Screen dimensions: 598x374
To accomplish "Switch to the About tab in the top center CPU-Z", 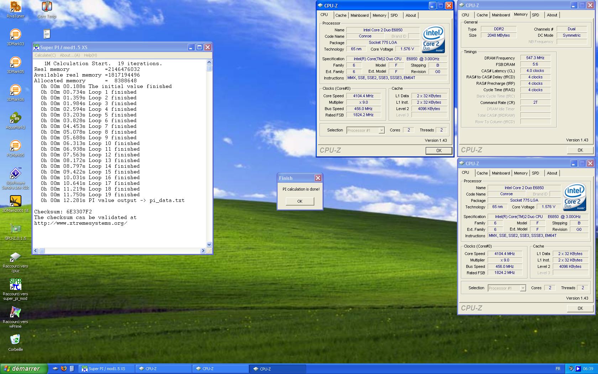I will [x=411, y=15].
